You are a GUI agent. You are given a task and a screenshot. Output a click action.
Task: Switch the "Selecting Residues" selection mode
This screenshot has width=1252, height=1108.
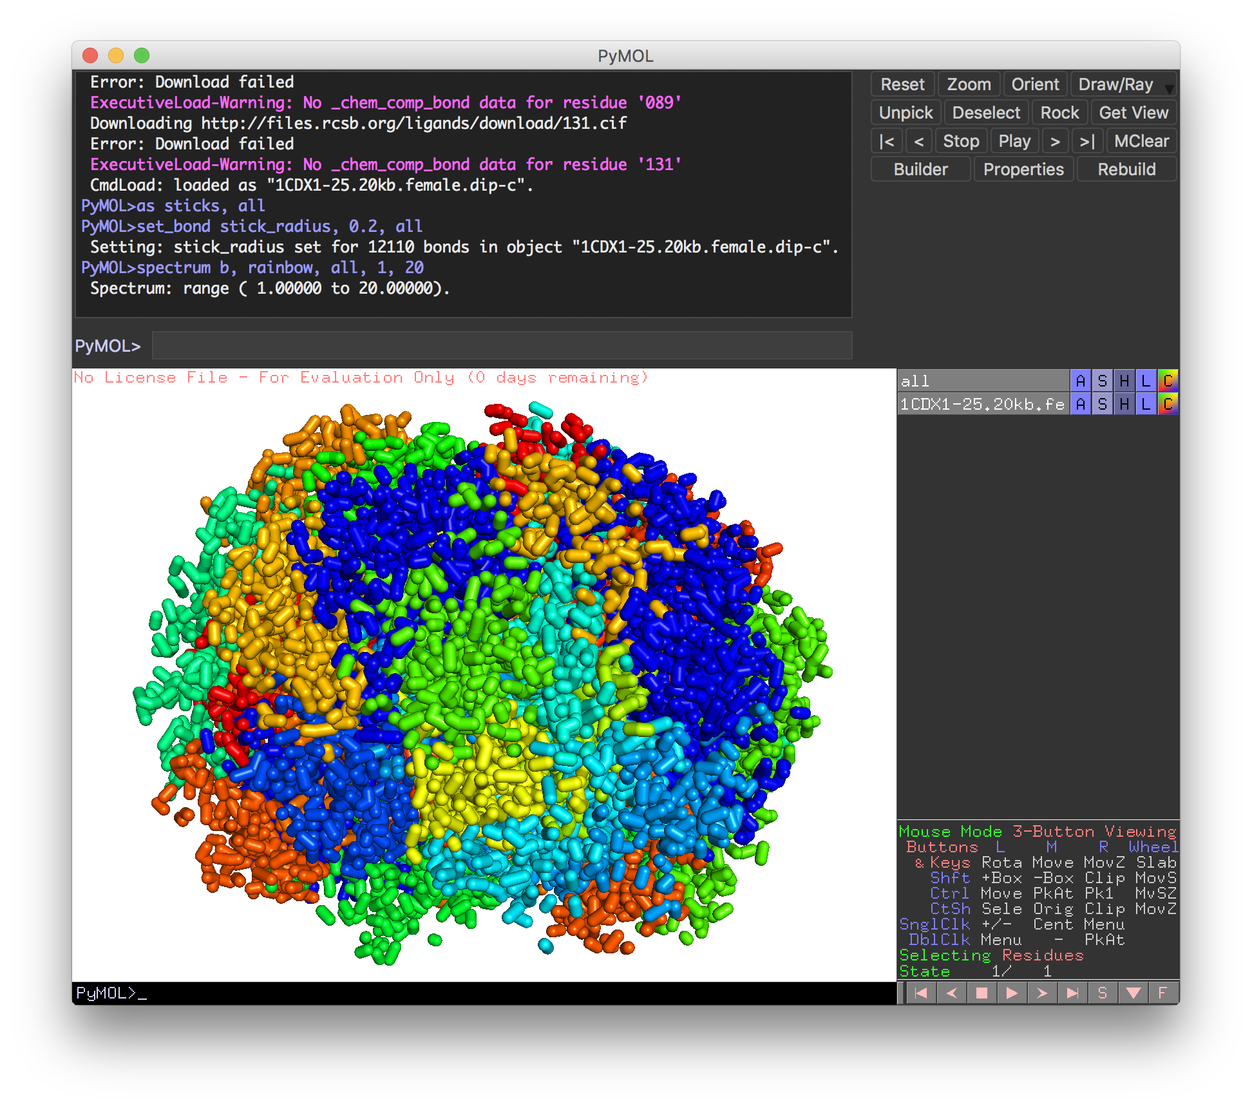click(990, 955)
